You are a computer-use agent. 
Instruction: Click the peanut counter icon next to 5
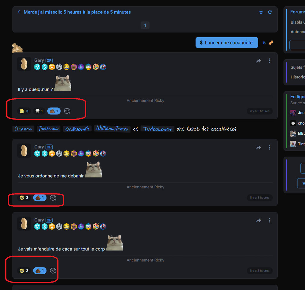271,43
